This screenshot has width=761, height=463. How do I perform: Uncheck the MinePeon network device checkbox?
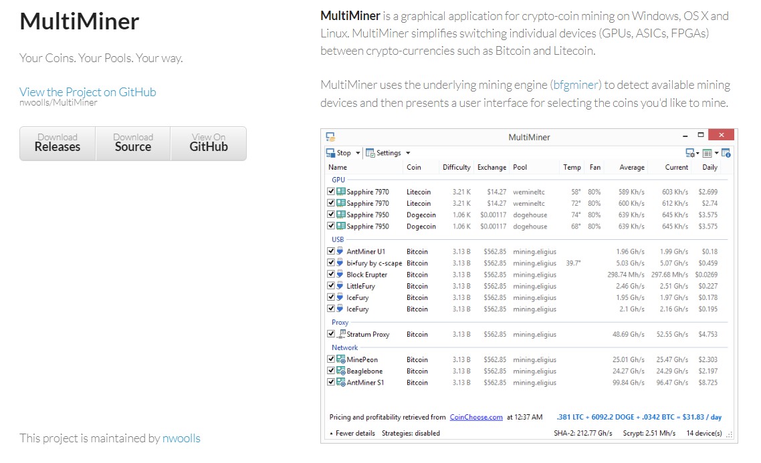pos(331,359)
